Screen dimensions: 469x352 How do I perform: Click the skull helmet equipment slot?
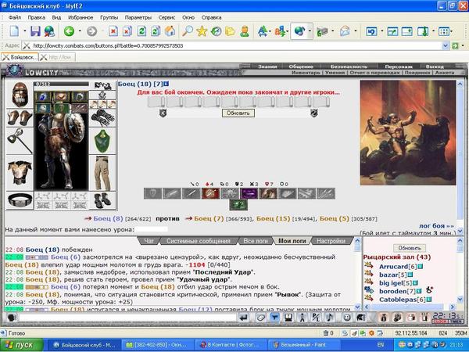[x=20, y=95]
